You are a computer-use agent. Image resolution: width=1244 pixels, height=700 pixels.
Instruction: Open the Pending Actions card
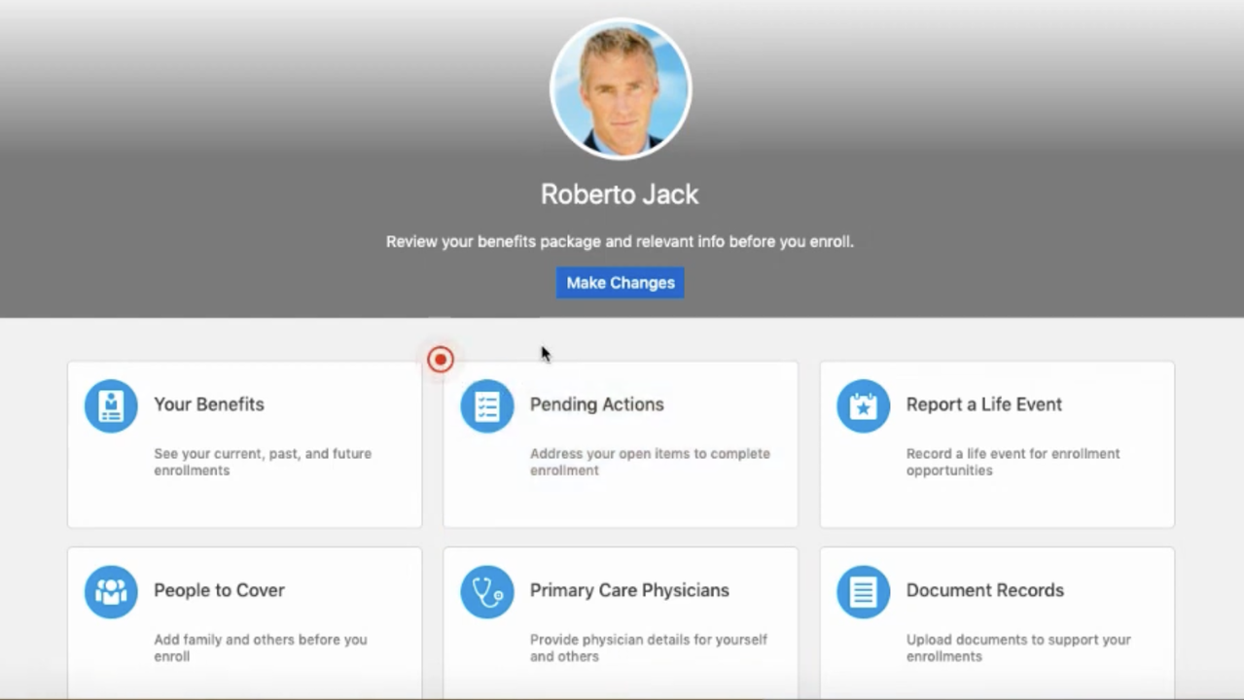620,444
